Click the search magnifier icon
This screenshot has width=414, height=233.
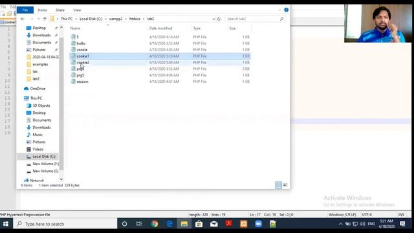pyautogui.click(x=282, y=19)
